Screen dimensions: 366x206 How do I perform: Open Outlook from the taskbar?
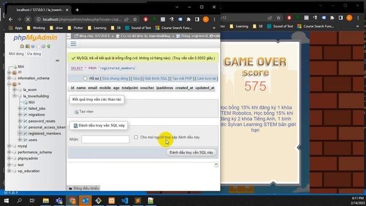85,201
